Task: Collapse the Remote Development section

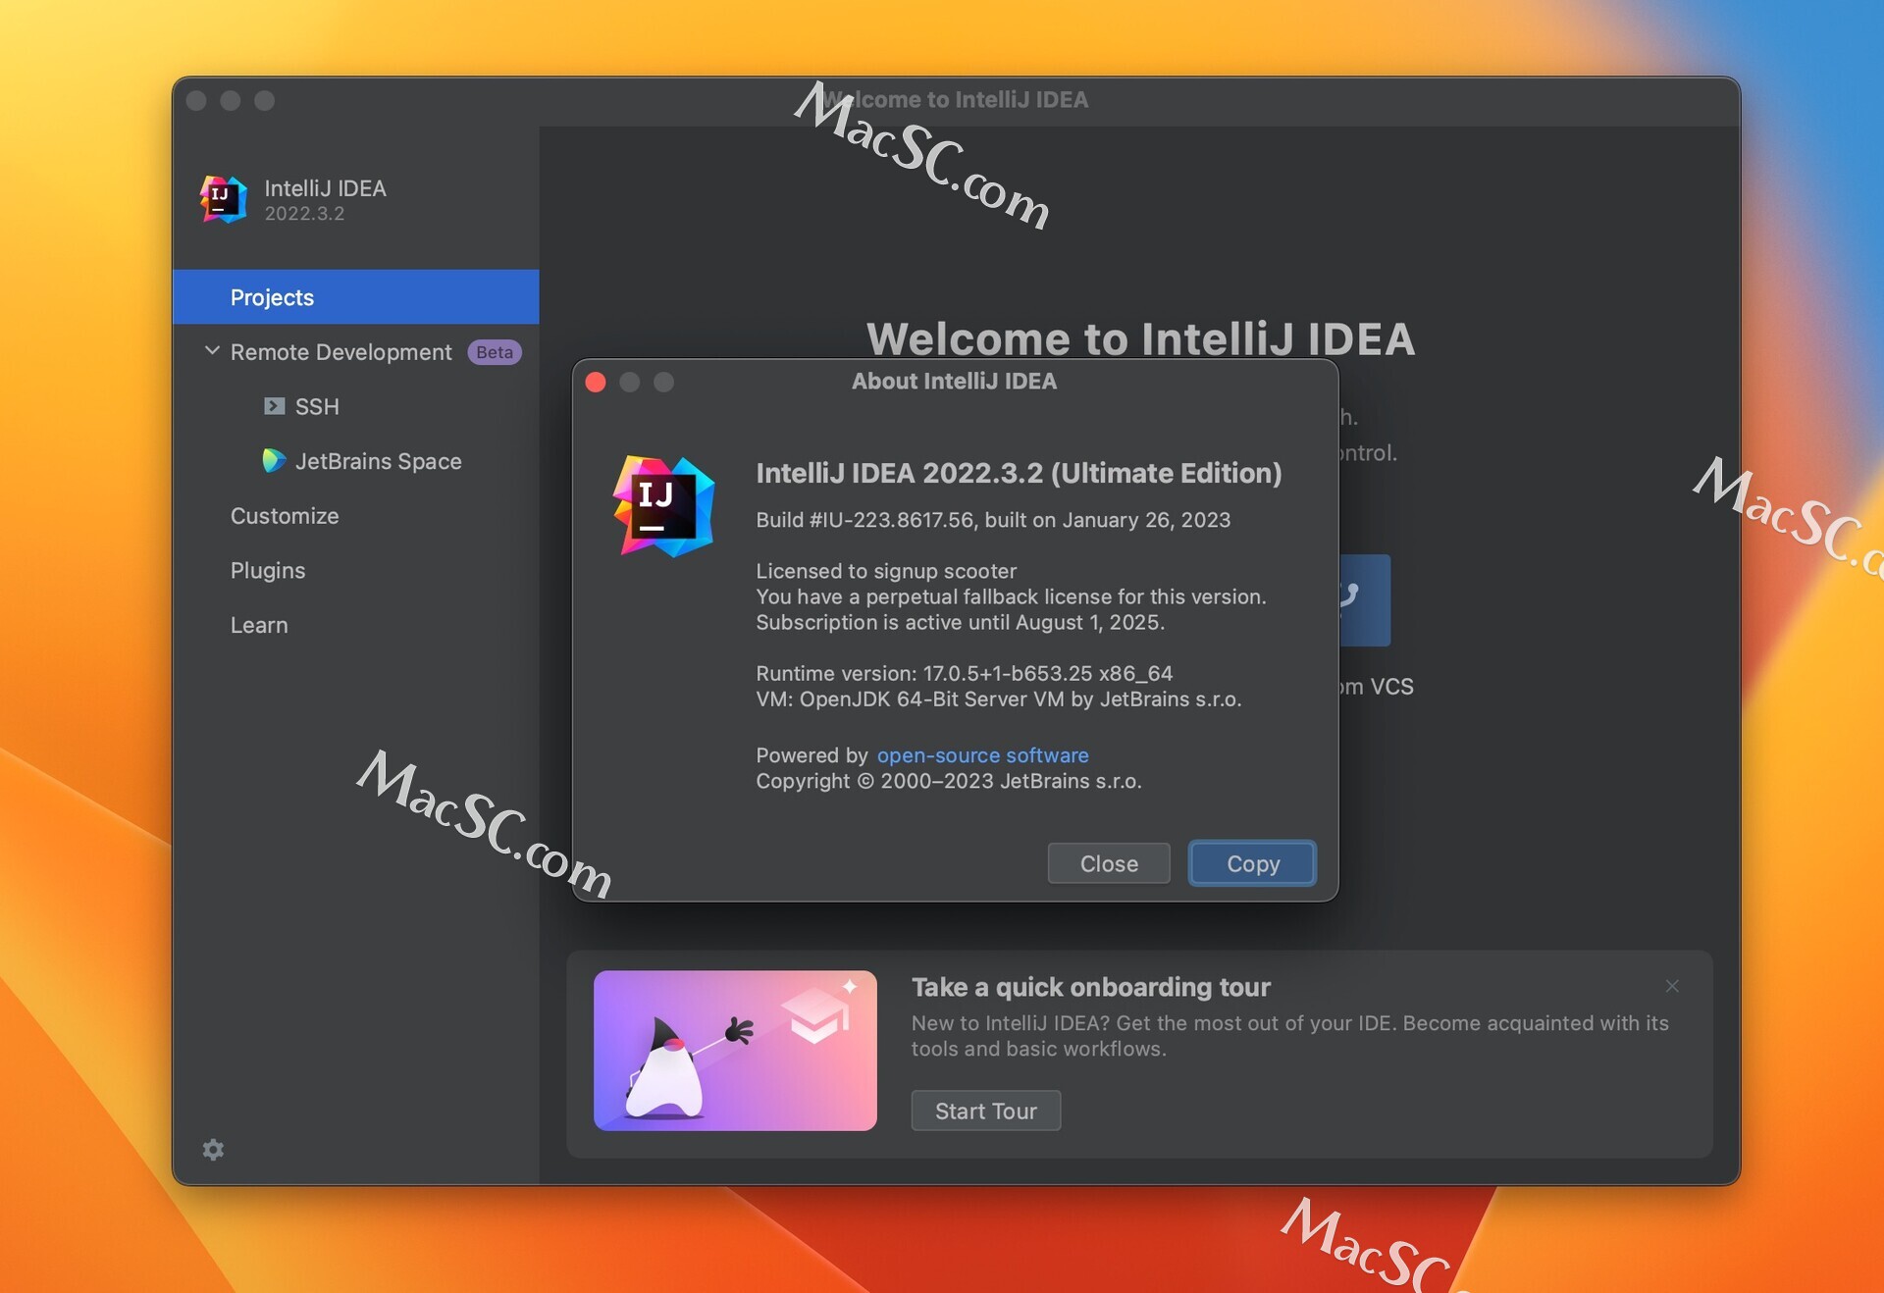Action: pyautogui.click(x=212, y=351)
